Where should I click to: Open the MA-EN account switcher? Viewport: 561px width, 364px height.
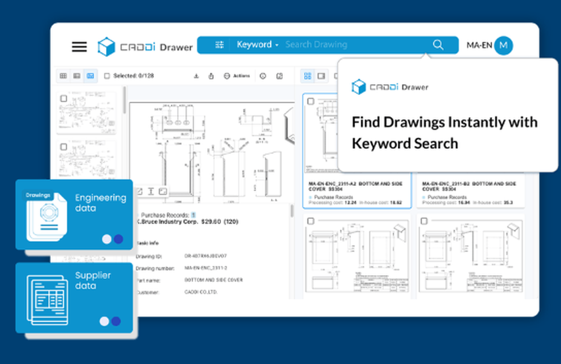[479, 46]
